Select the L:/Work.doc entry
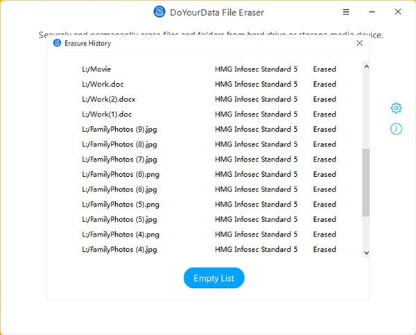The image size is (416, 335). tap(102, 84)
